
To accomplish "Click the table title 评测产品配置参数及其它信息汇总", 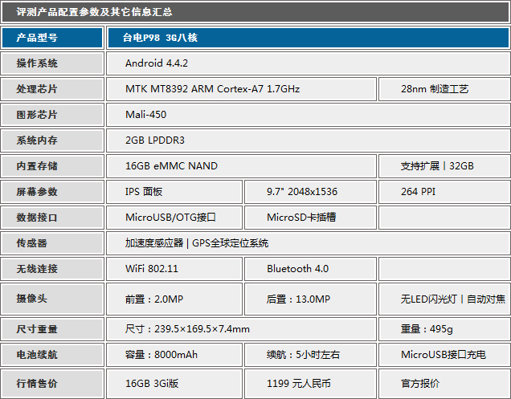I will coord(94,12).
